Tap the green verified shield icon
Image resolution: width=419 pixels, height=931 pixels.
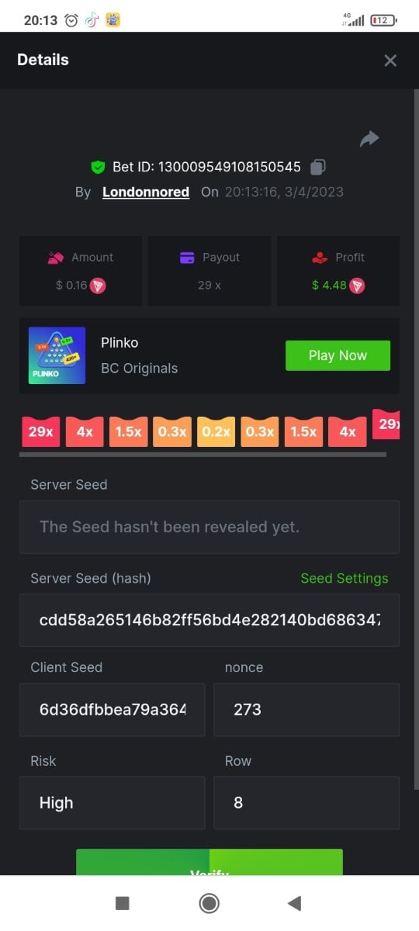pyautogui.click(x=98, y=167)
